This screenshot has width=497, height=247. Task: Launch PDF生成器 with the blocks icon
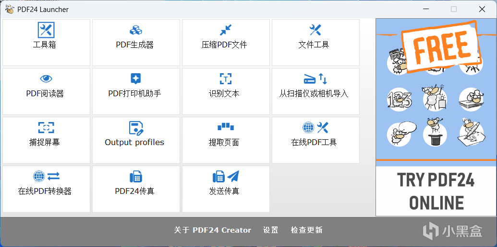[136, 43]
